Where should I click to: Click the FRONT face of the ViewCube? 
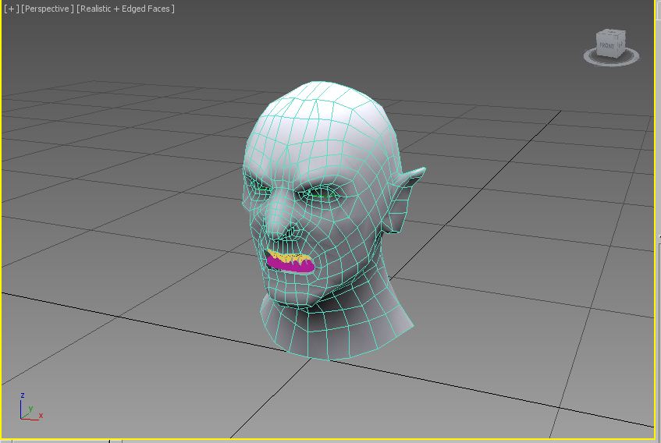[607, 47]
